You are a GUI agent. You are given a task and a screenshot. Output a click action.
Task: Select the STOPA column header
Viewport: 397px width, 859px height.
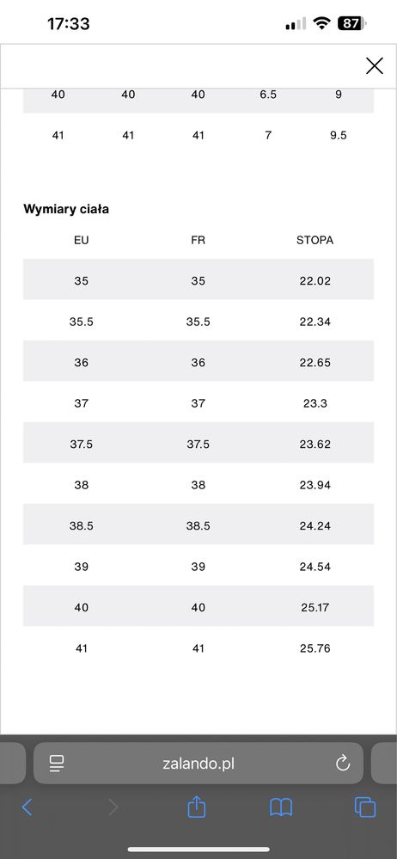click(315, 240)
